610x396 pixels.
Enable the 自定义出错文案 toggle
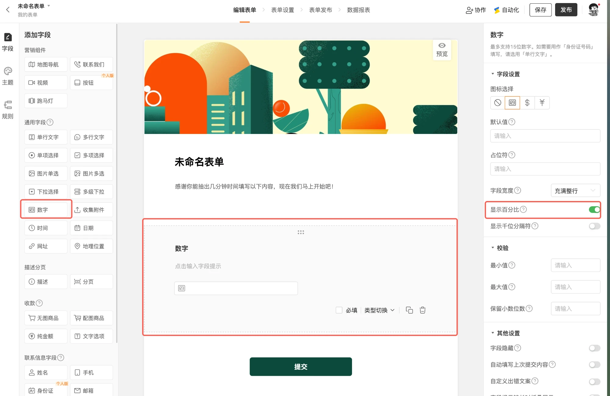[594, 381]
